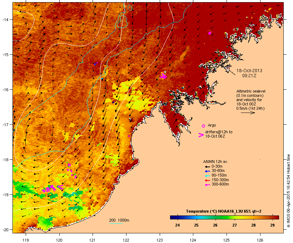Click the cyan 80-150m arrow legend icon
The height and width of the screenshot is (243, 293).
point(207,176)
